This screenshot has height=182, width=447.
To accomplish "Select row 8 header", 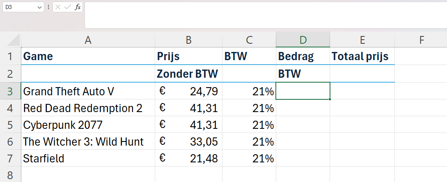I will 10,174.
